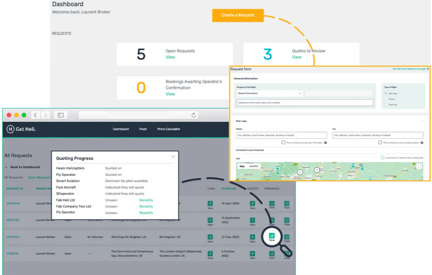The width and height of the screenshot is (432, 275).
Task: Switch to the Open Requests tab
Action: pos(39,178)
